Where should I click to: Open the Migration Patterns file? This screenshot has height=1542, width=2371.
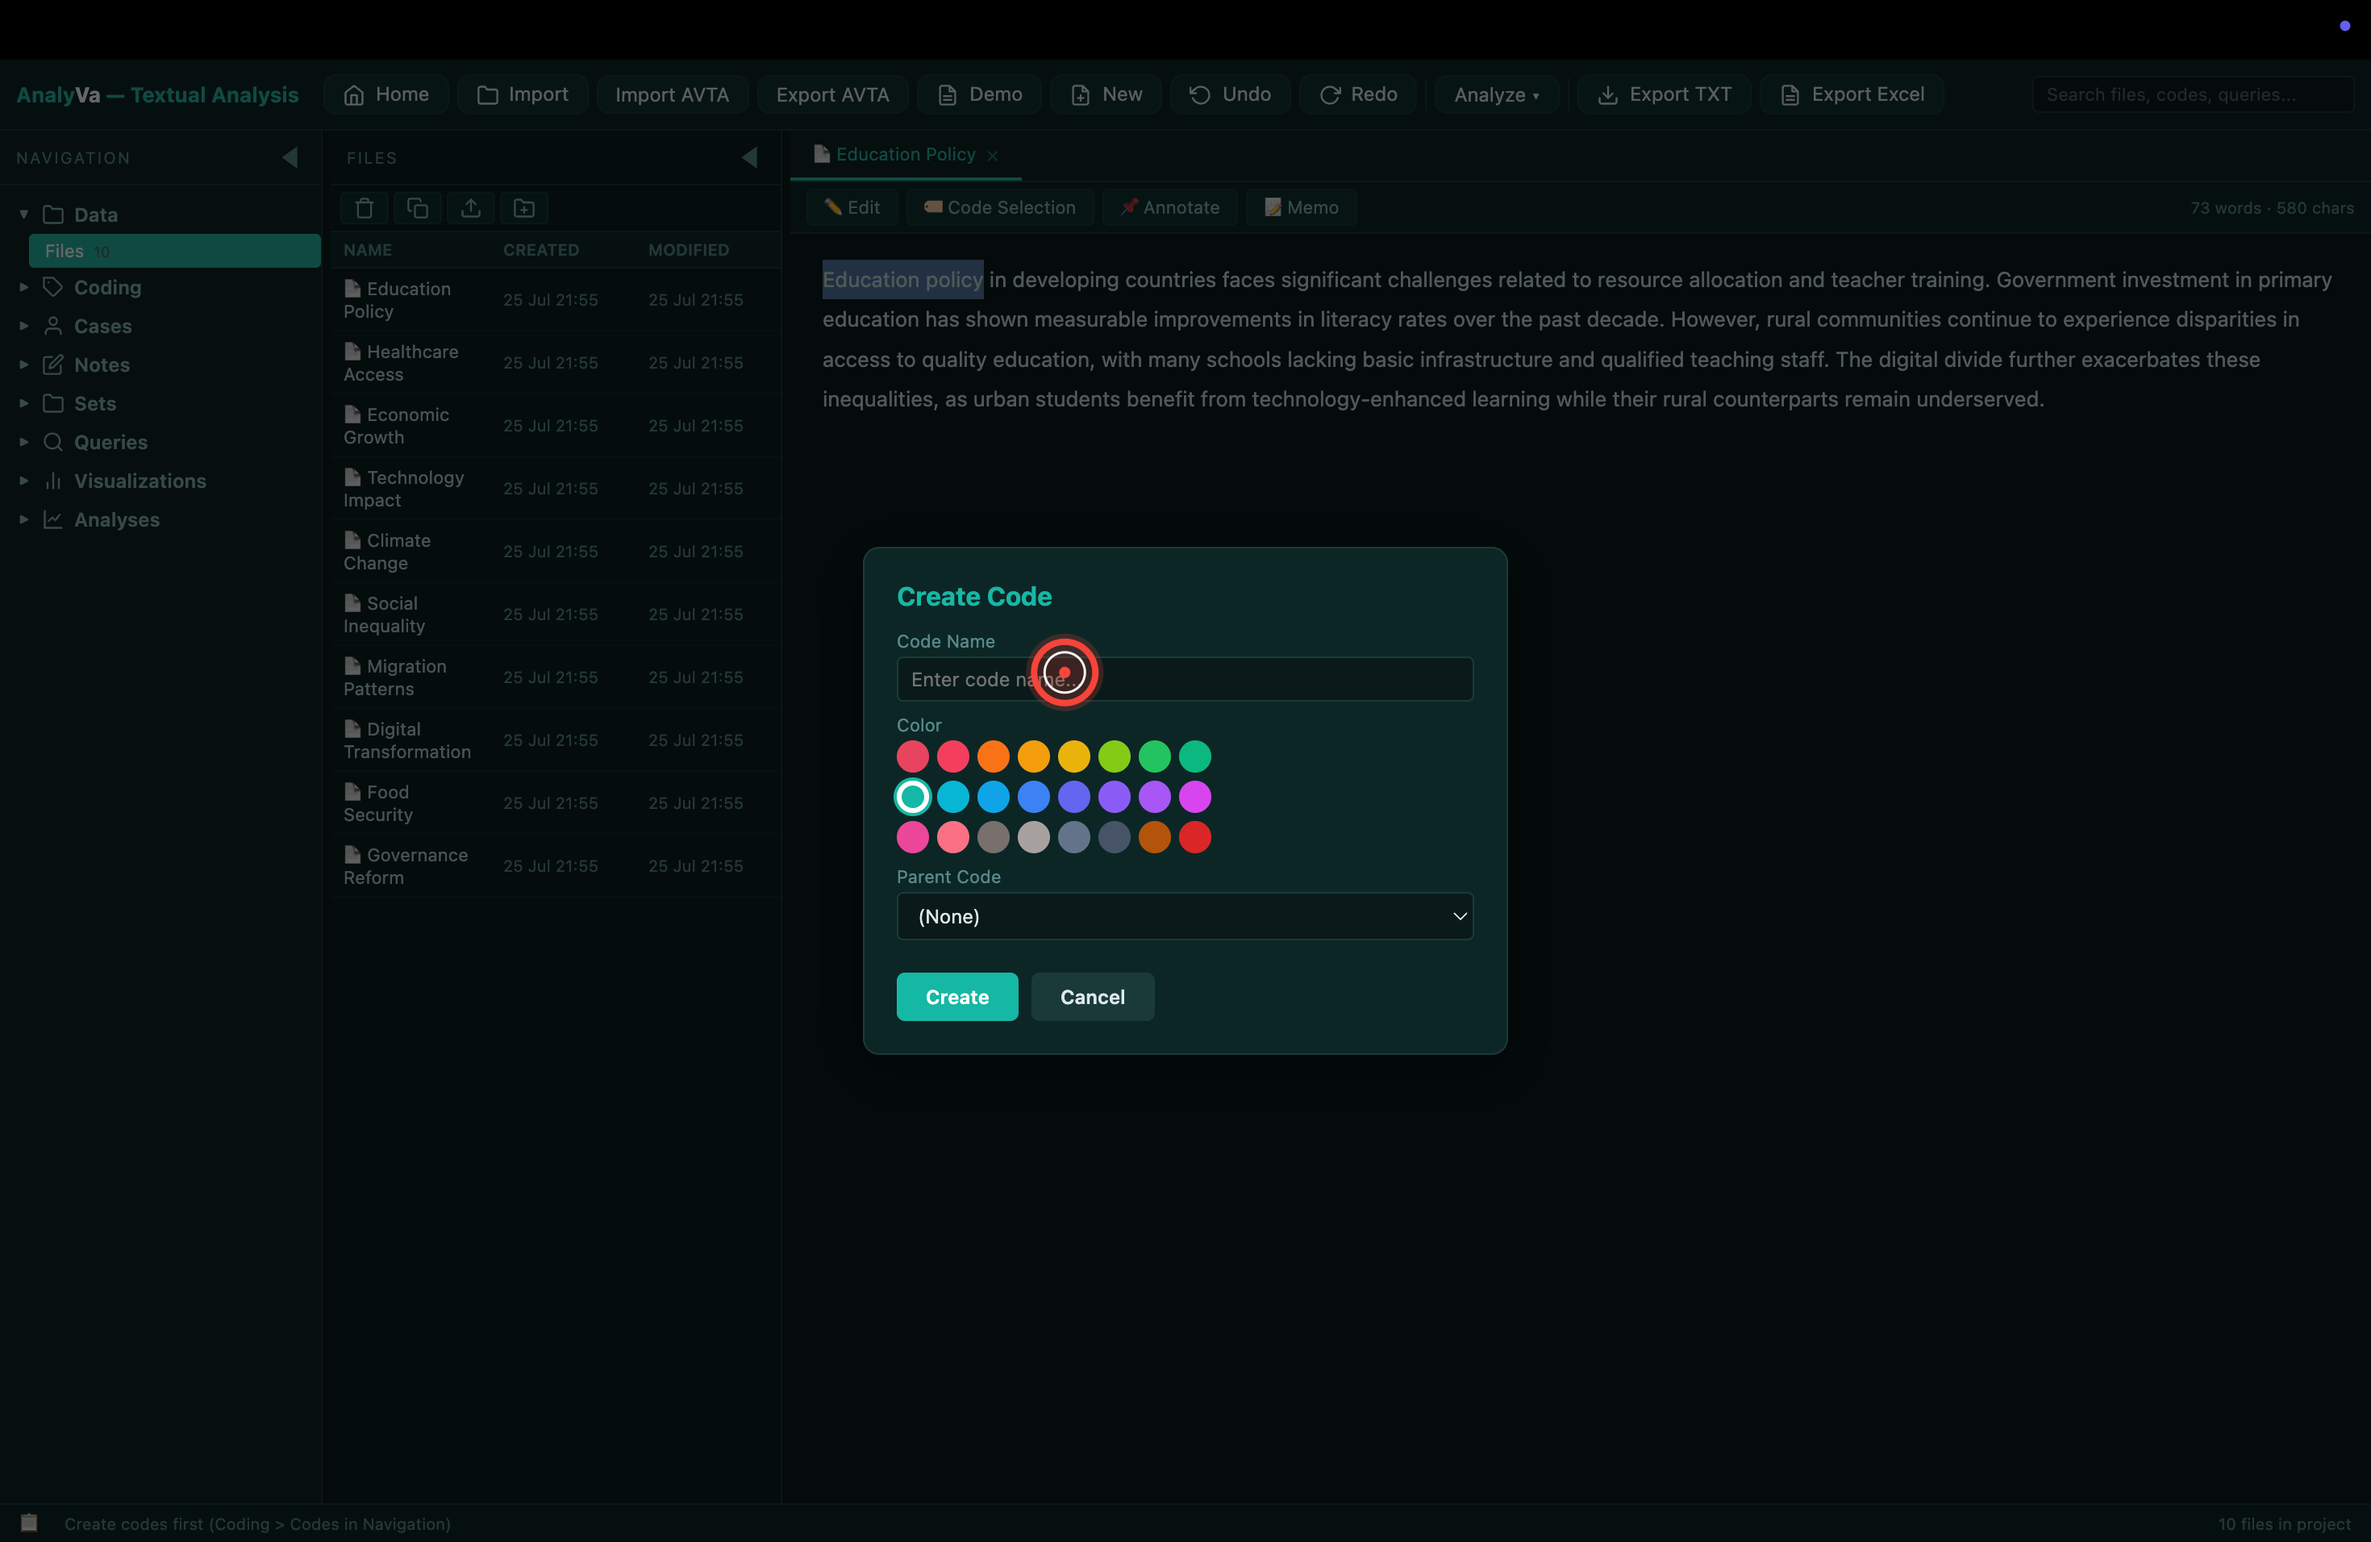[x=557, y=677]
